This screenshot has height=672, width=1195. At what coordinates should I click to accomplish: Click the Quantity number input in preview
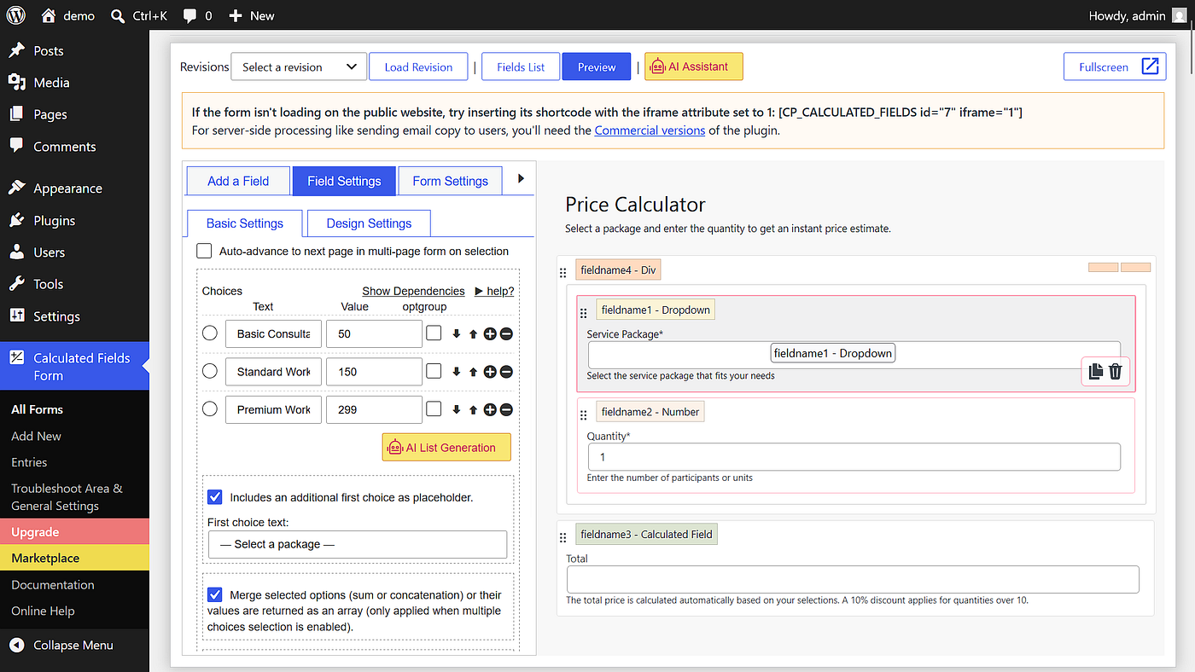coord(854,457)
